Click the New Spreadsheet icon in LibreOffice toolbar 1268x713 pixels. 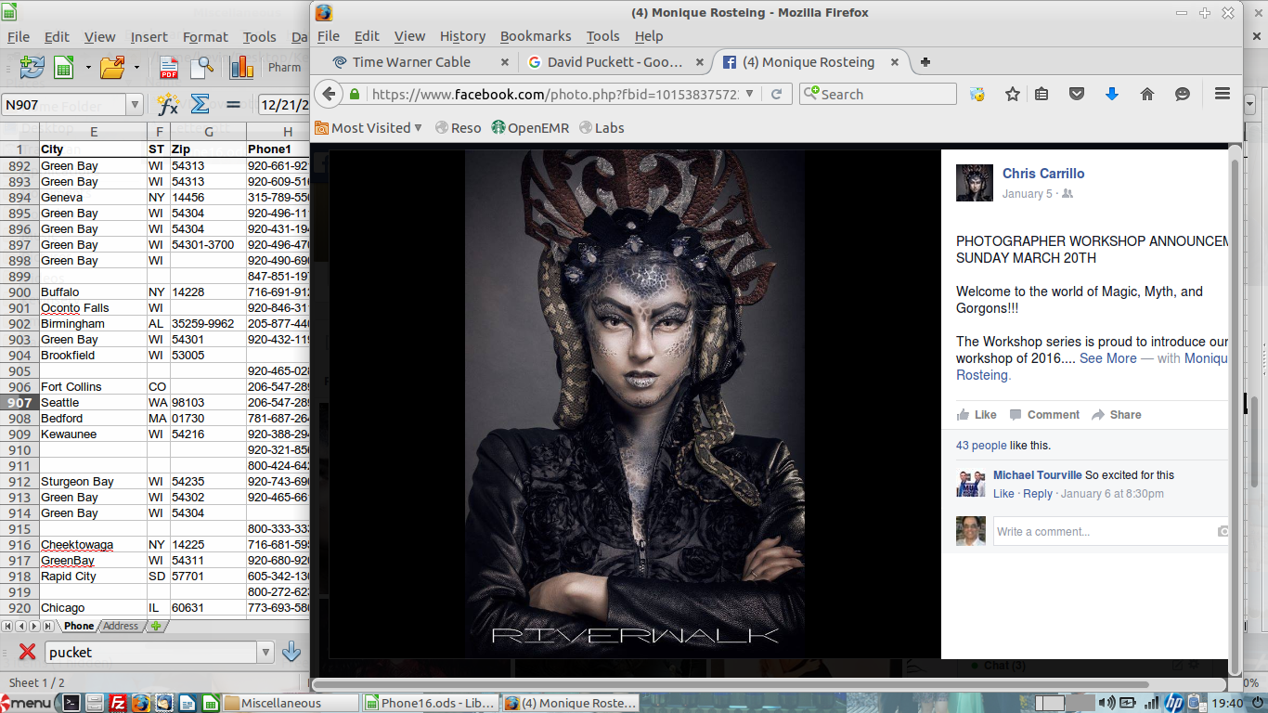point(64,67)
